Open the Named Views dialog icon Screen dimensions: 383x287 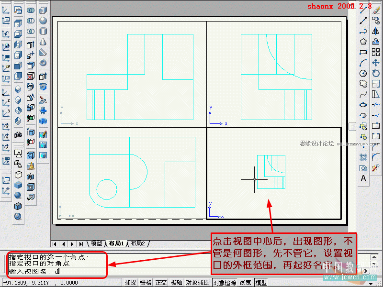coord(18,10)
